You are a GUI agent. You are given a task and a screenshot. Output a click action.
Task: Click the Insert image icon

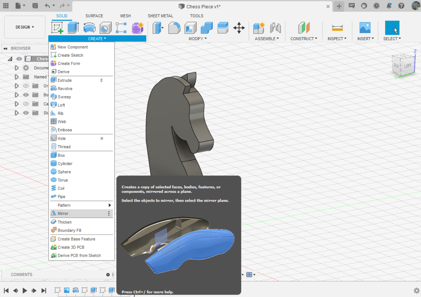pyautogui.click(x=365, y=28)
